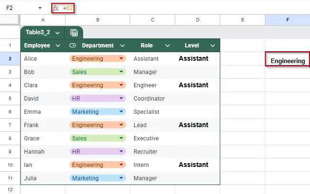Viewport: 310px width, 194px height.
Task: Click the Clara employee cell
Action: pyautogui.click(x=43, y=85)
